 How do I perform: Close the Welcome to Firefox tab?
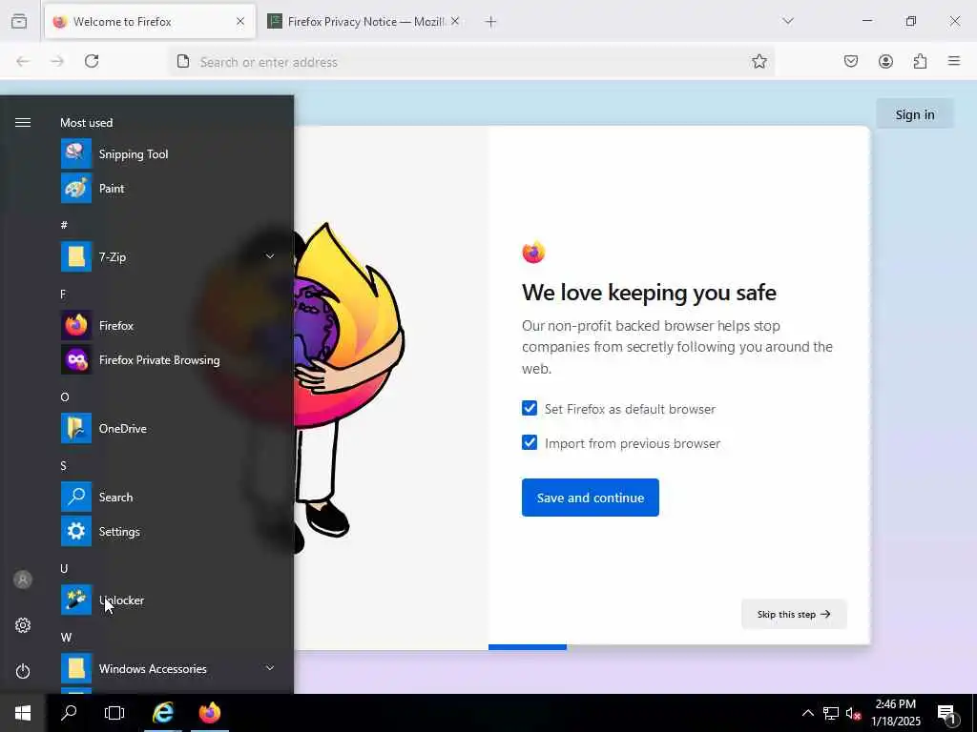tap(239, 21)
